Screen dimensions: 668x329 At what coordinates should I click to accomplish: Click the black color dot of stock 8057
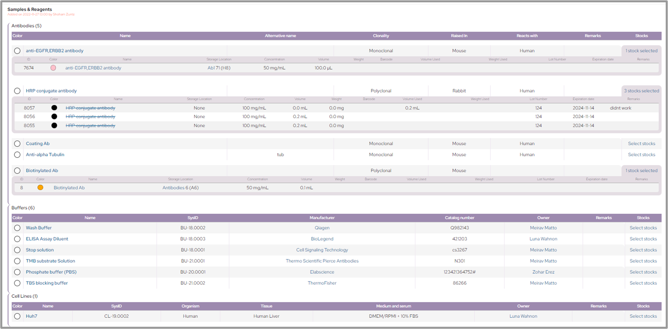(54, 108)
